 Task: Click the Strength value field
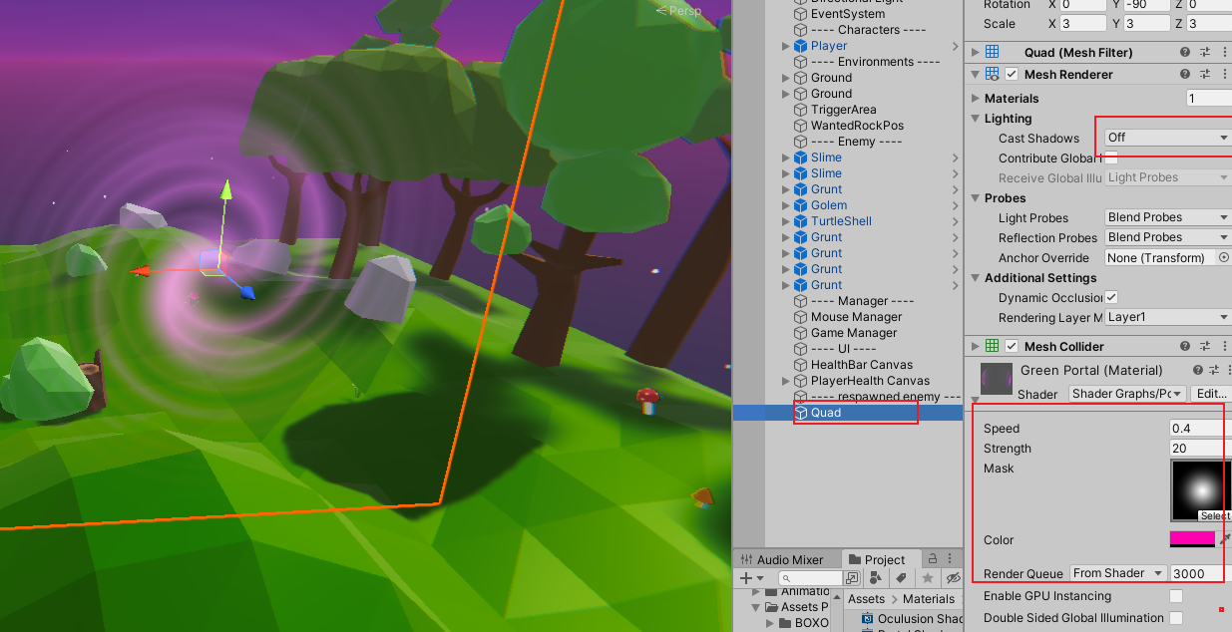click(x=1200, y=449)
